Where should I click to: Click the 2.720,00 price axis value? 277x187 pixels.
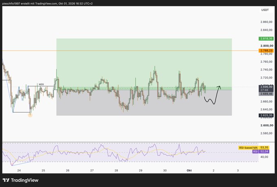266,77
